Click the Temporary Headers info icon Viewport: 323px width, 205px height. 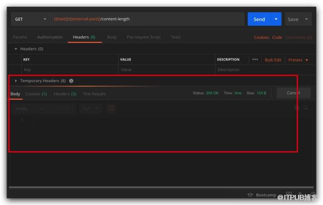(x=71, y=81)
